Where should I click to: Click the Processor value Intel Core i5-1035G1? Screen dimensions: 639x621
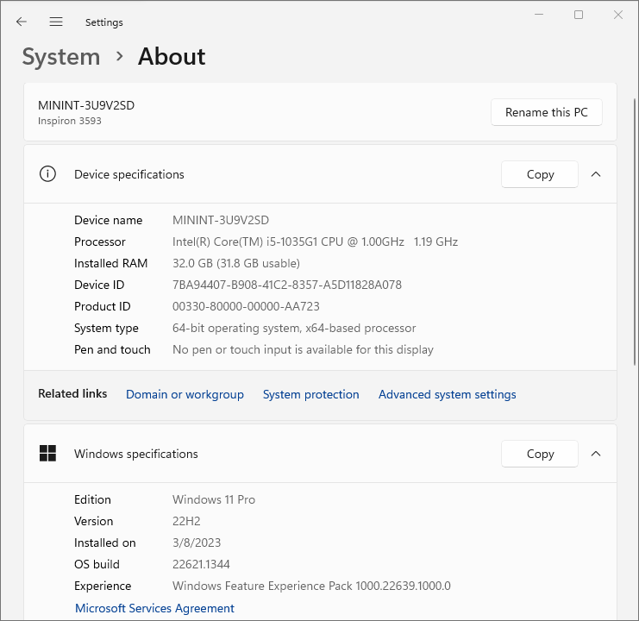315,241
